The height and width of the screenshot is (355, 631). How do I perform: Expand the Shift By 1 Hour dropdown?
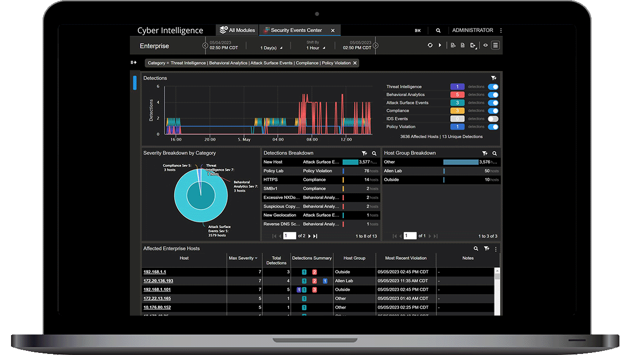click(314, 48)
